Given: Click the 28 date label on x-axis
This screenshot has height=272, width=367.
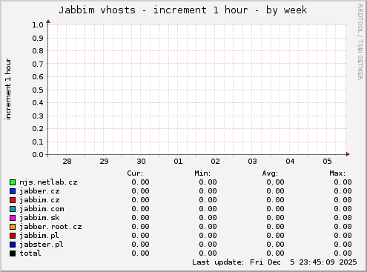Looking at the screenshot, I should [x=67, y=162].
